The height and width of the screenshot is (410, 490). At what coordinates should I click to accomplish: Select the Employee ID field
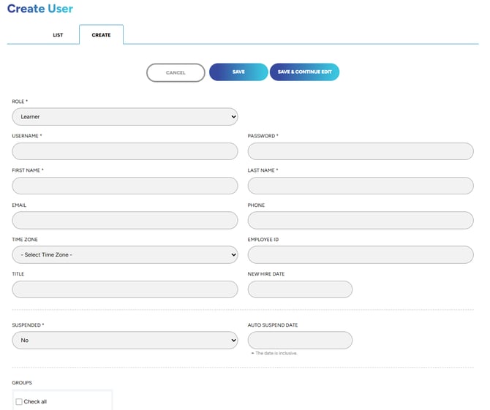[361, 254]
